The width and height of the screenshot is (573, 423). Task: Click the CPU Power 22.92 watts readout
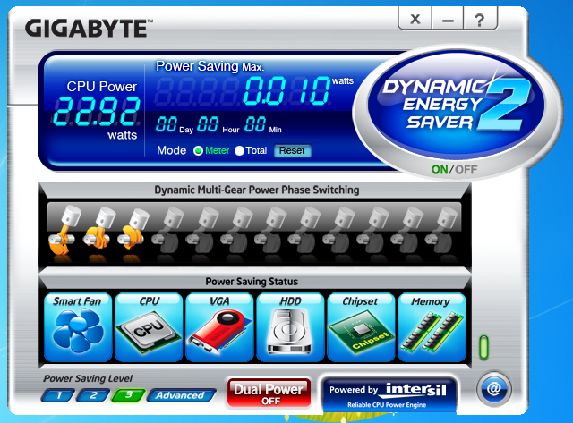click(x=97, y=111)
